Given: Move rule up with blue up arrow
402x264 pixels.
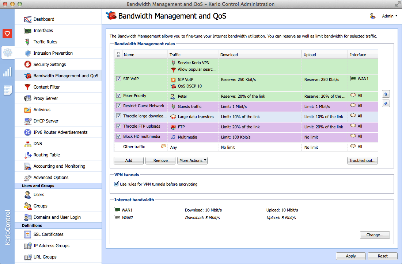Looking at the screenshot, I should coord(386,94).
